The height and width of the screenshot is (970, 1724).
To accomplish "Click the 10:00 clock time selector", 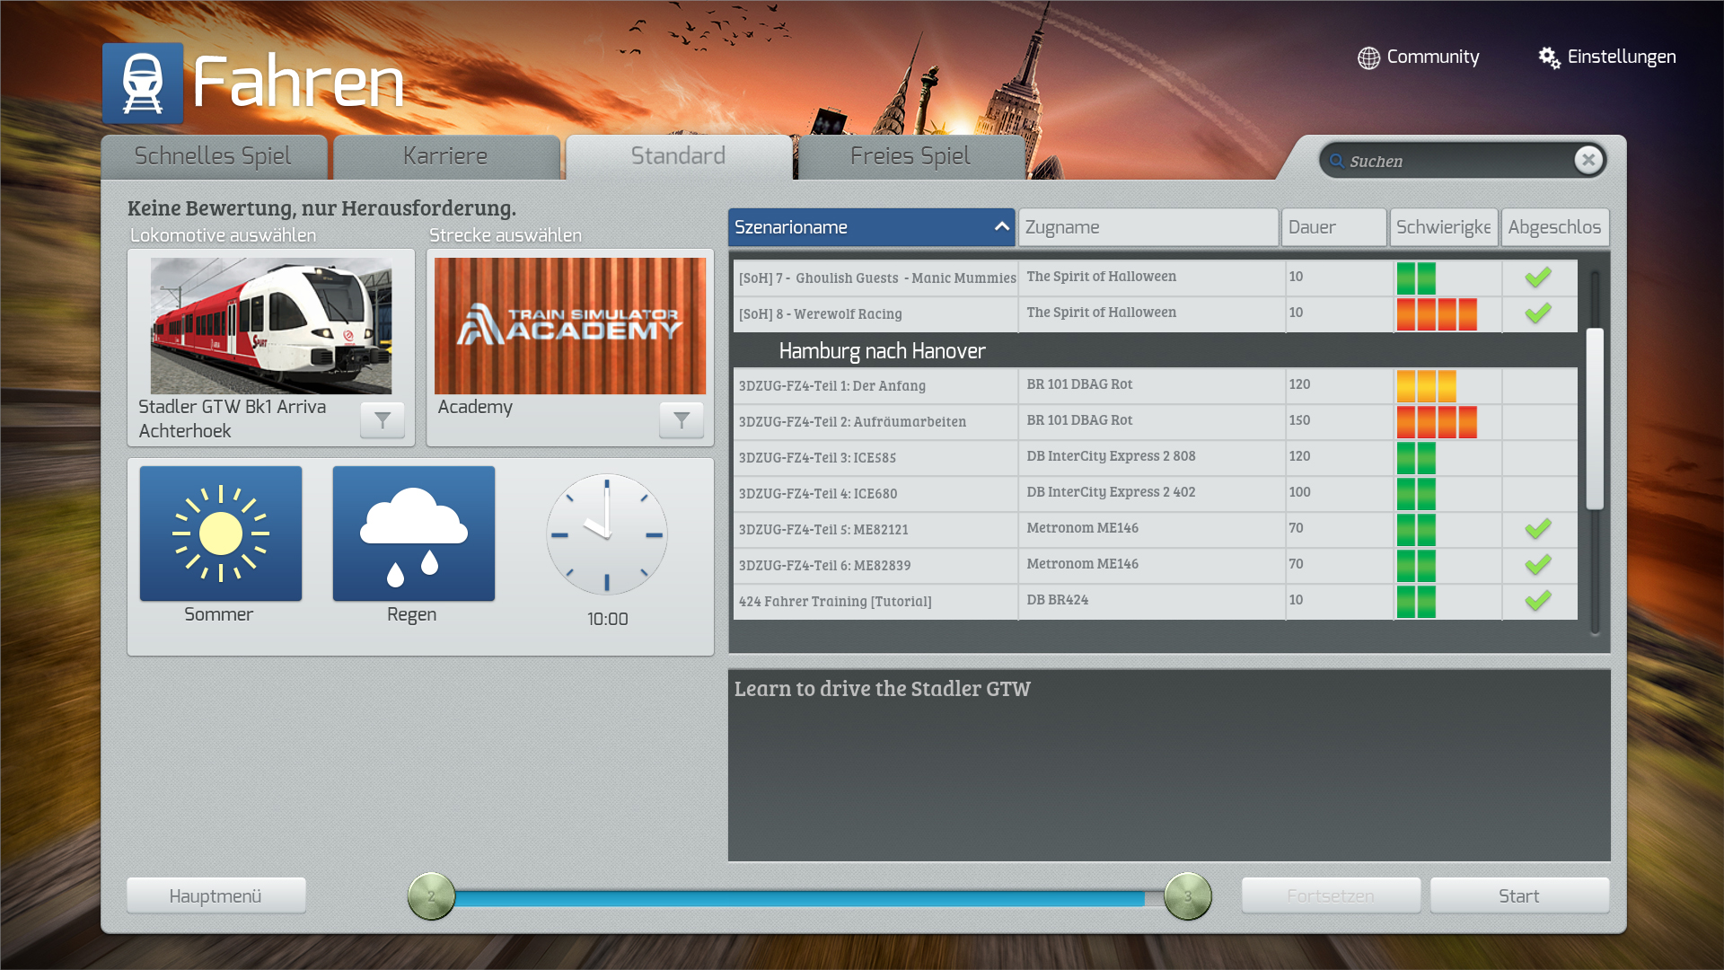I will (x=607, y=535).
